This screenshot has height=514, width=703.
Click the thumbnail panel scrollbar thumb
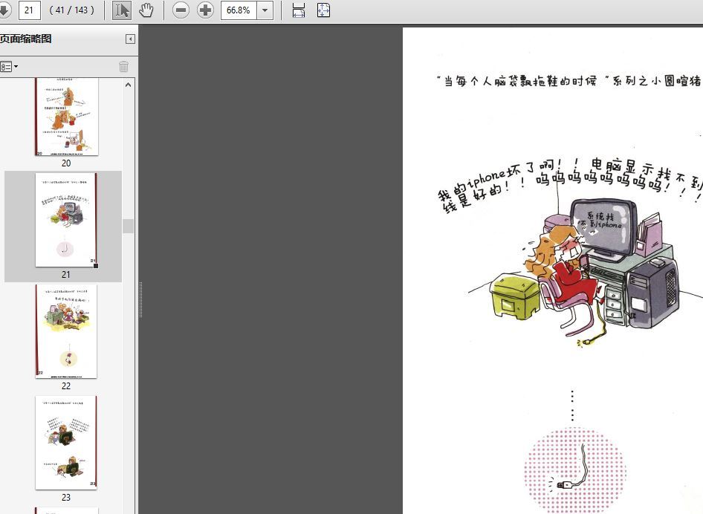pos(129,226)
